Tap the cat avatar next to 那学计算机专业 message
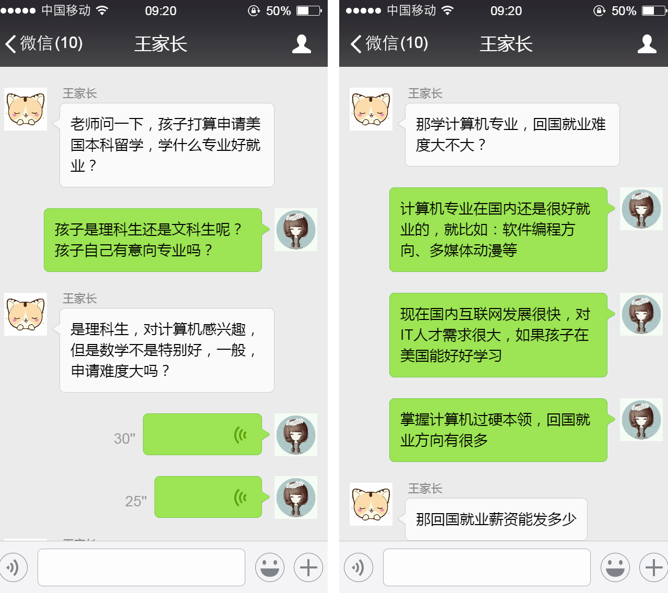The width and height of the screenshot is (668, 593). (x=371, y=109)
